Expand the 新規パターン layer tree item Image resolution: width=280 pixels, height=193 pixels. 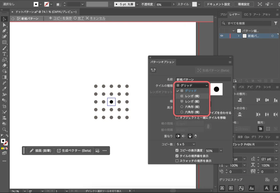tap(238, 36)
